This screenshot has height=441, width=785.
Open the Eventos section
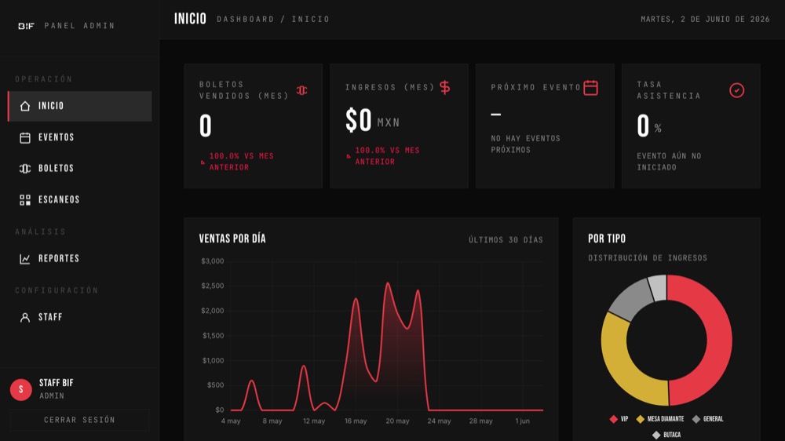click(79, 137)
